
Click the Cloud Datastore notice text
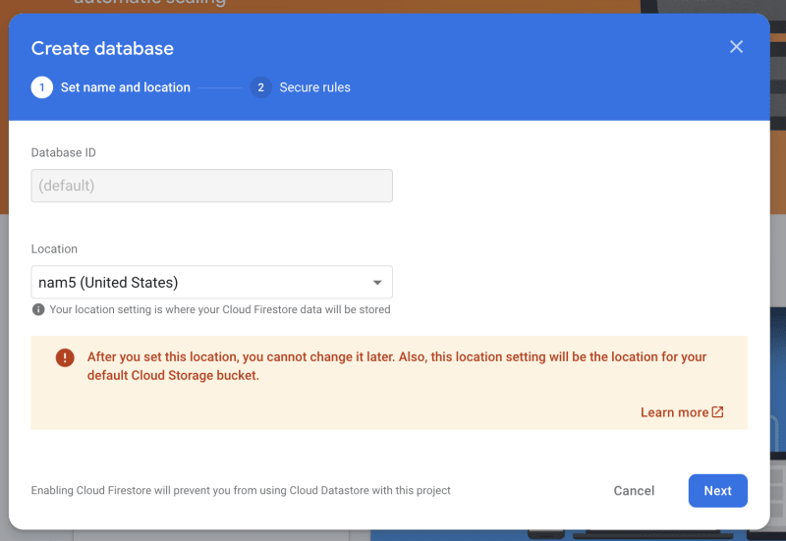[x=241, y=490]
